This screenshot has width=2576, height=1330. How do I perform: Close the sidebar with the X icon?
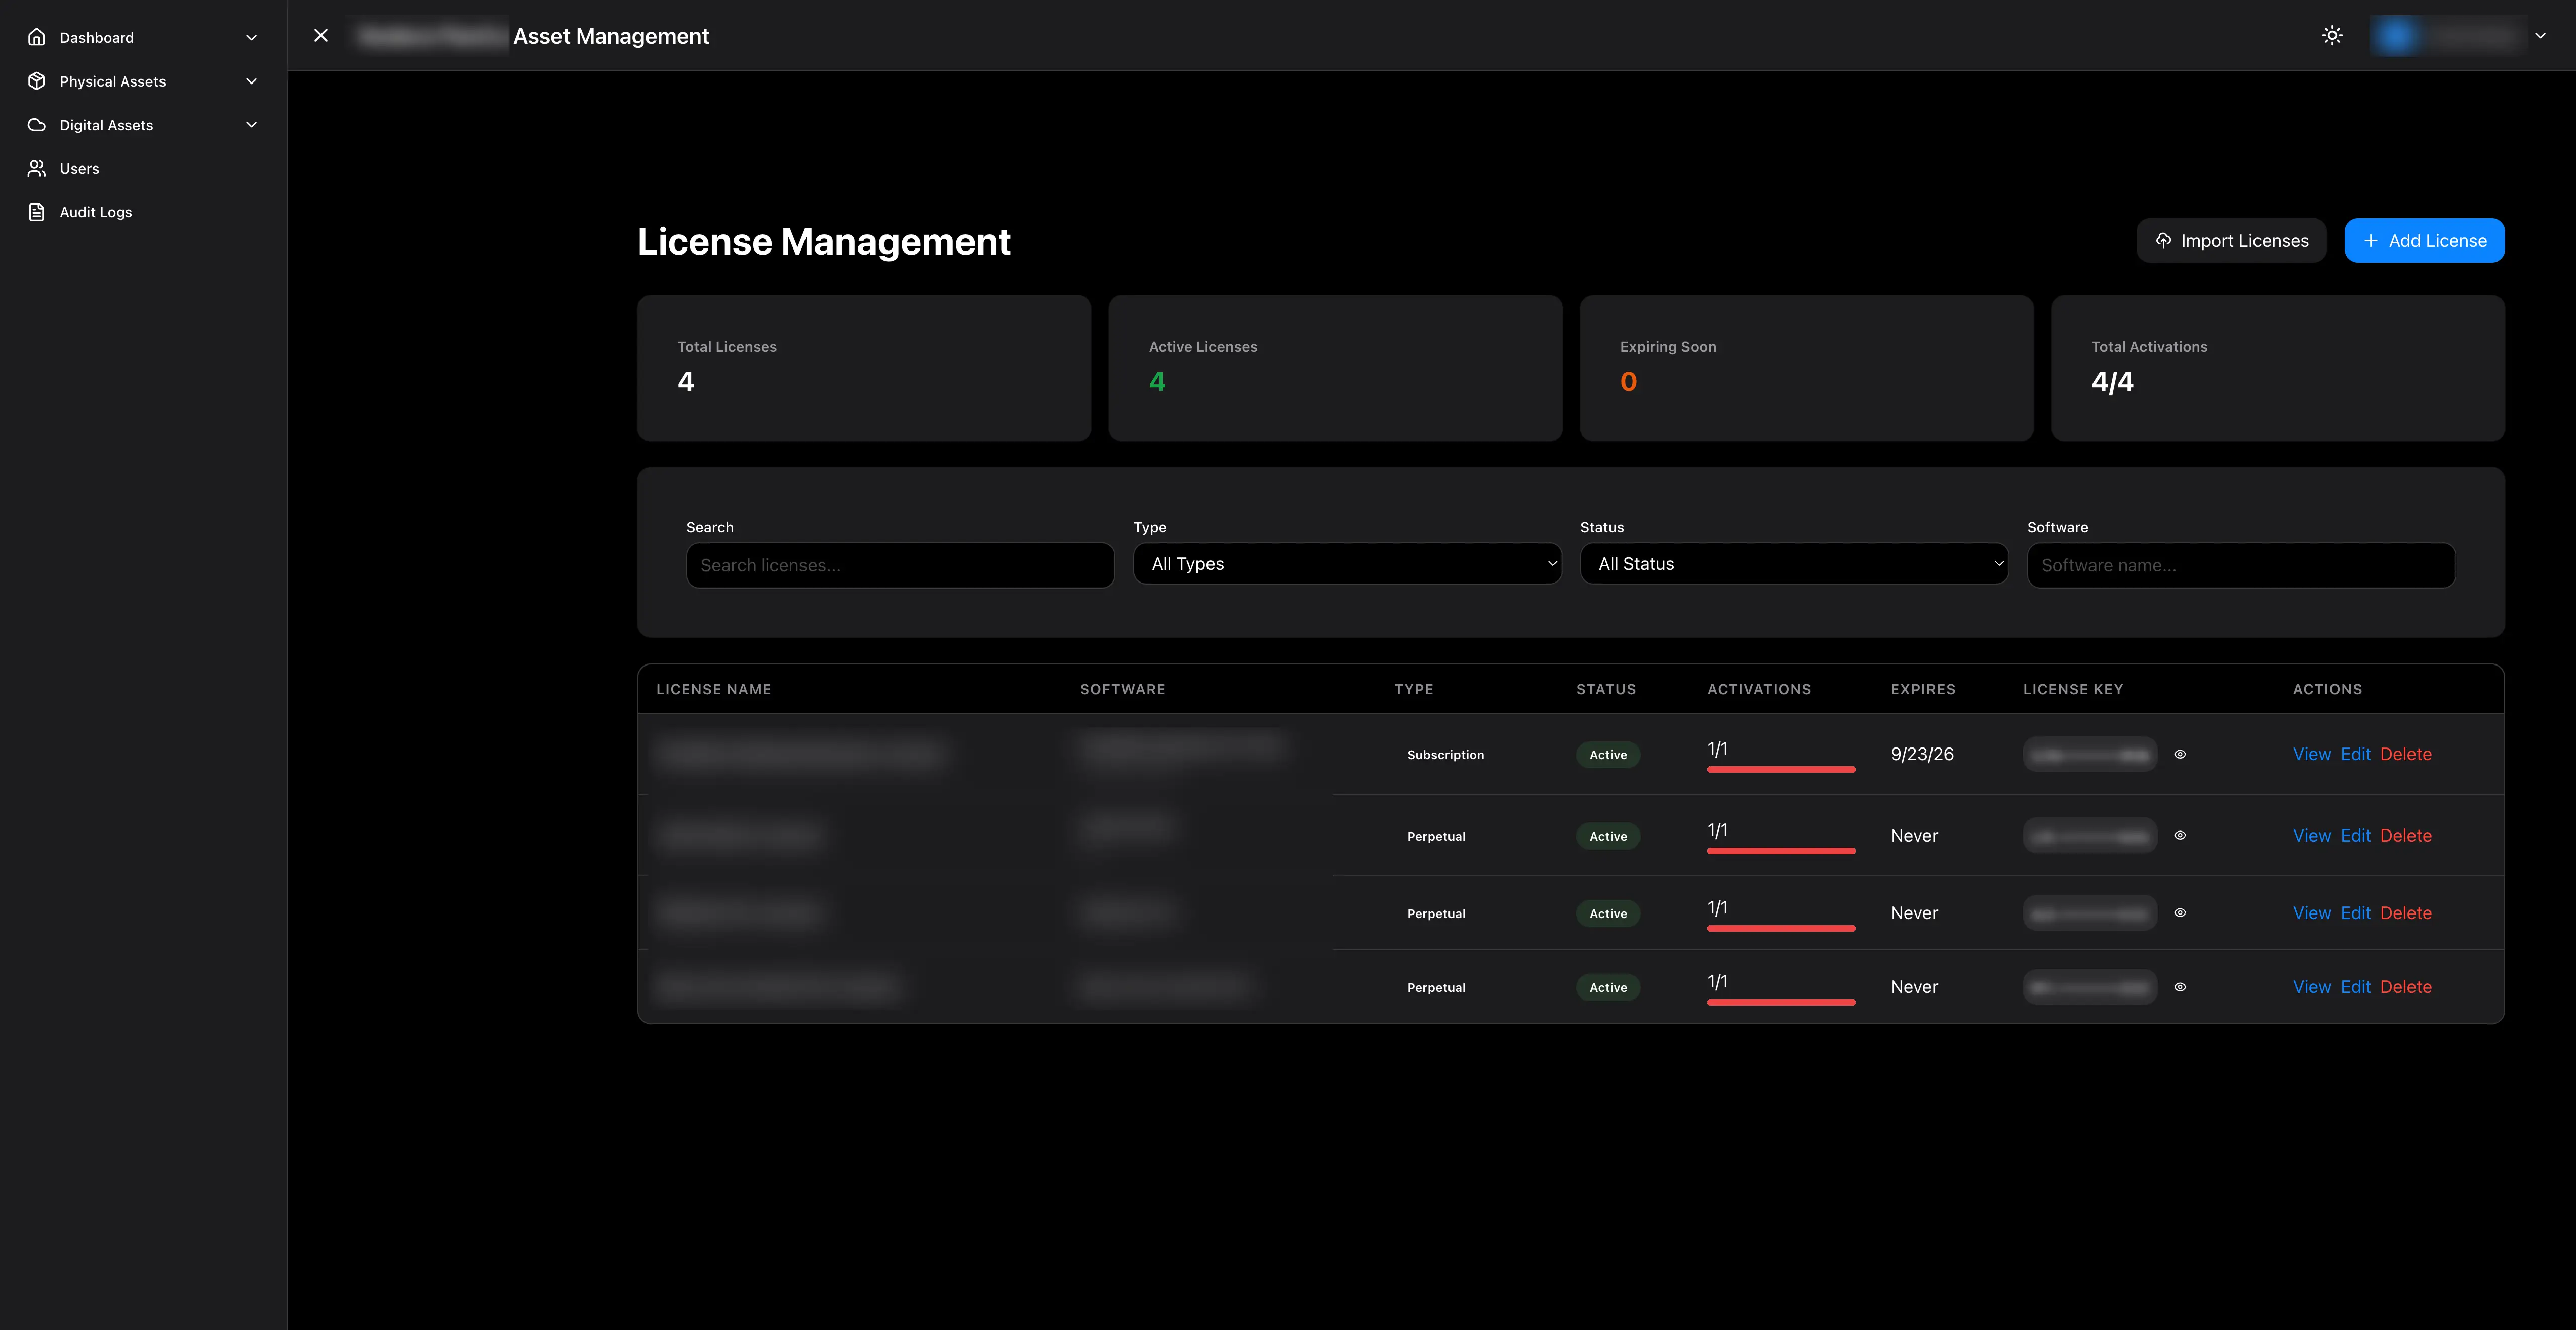tap(321, 36)
